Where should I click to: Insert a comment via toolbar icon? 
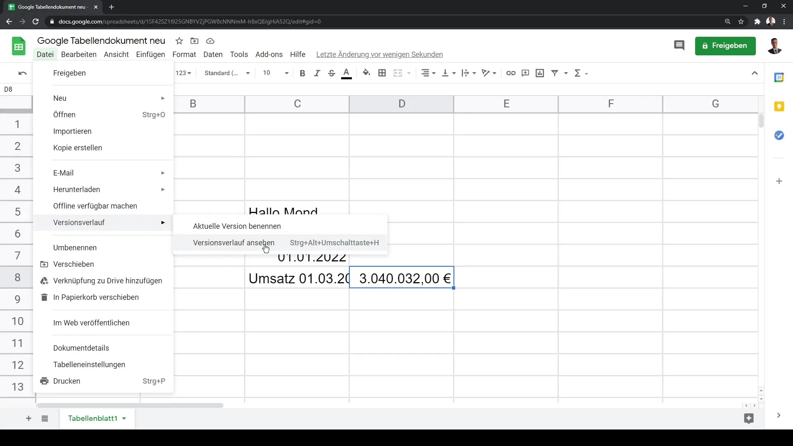click(525, 73)
